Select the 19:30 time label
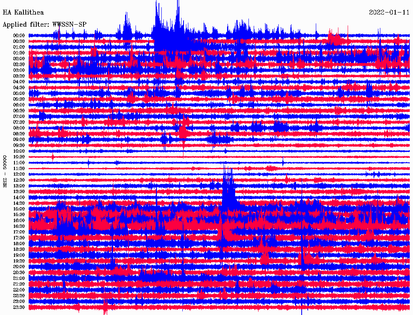This screenshot has width=413, height=315. (19, 261)
